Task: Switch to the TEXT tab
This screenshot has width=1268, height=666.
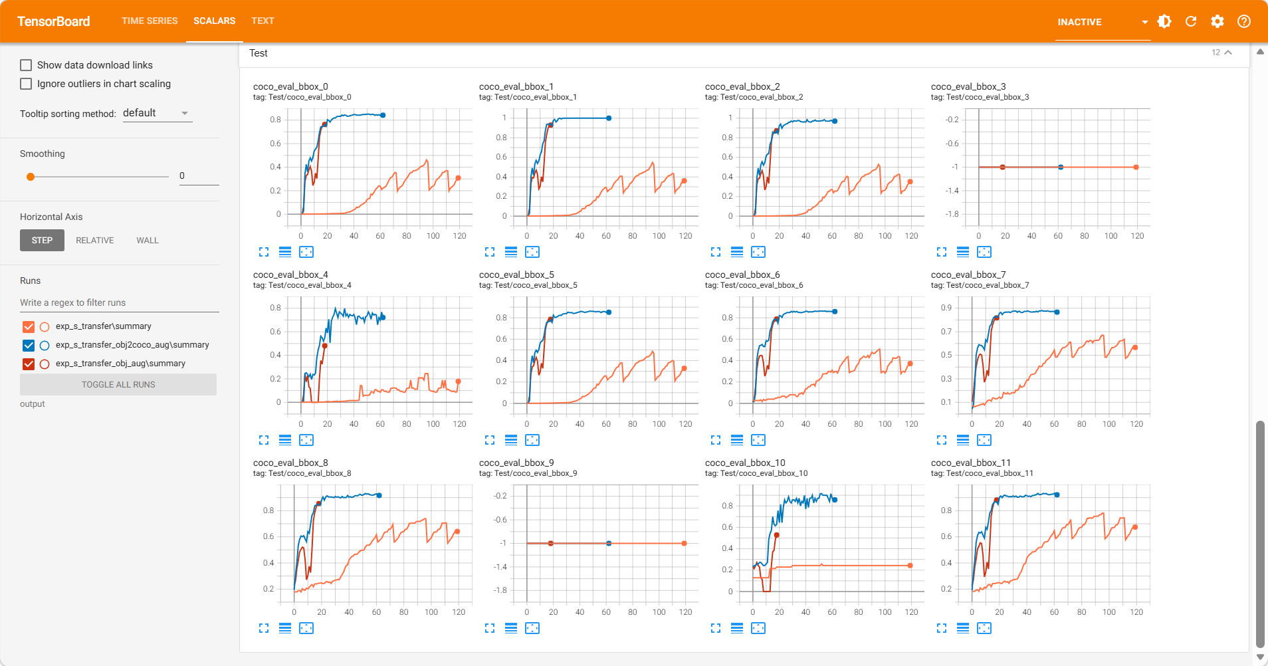Action: click(263, 21)
